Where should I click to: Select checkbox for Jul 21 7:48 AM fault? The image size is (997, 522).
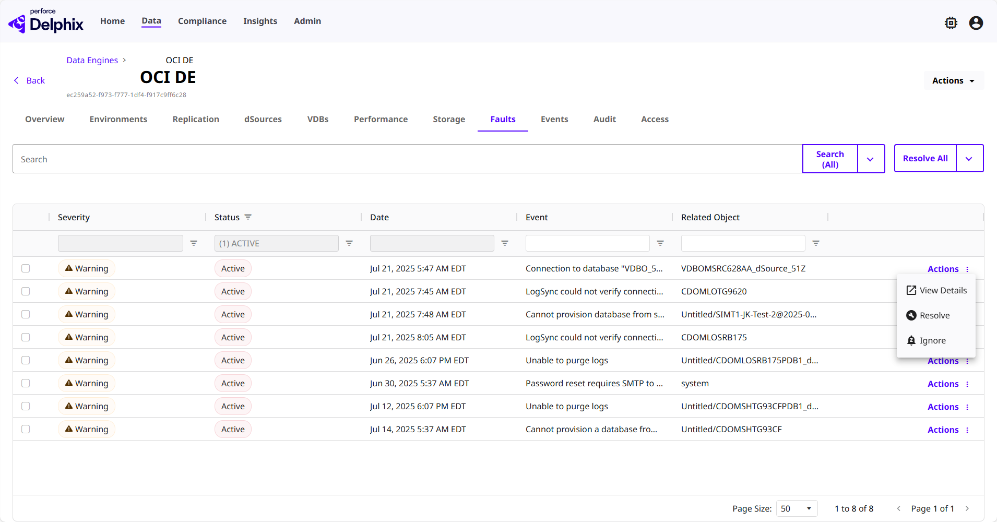point(26,314)
